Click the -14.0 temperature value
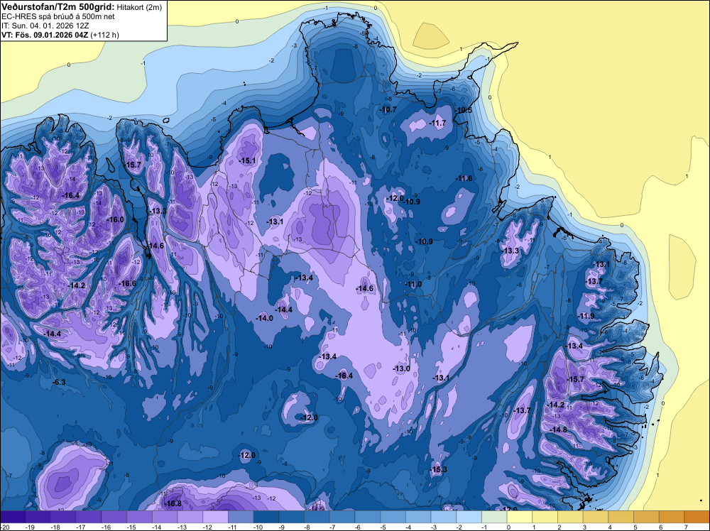 (264, 318)
